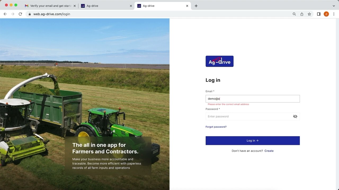Close the active Ag-drive tab
The image size is (339, 190).
click(187, 6)
